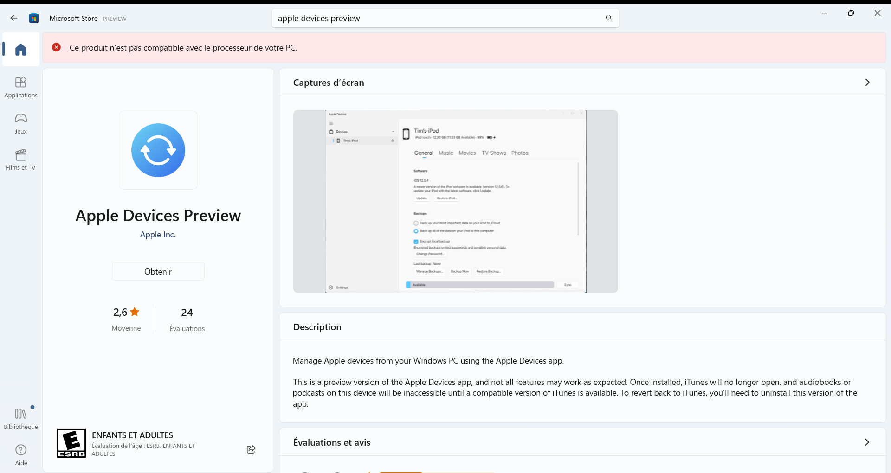This screenshot has width=891, height=473.
Task: Open the Films et TV section
Action: [21, 160]
